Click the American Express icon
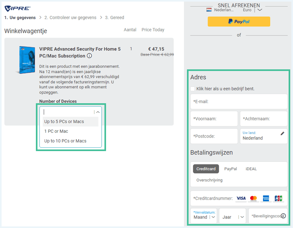Image resolution: width=293 pixels, height=228 pixels. coord(266,198)
